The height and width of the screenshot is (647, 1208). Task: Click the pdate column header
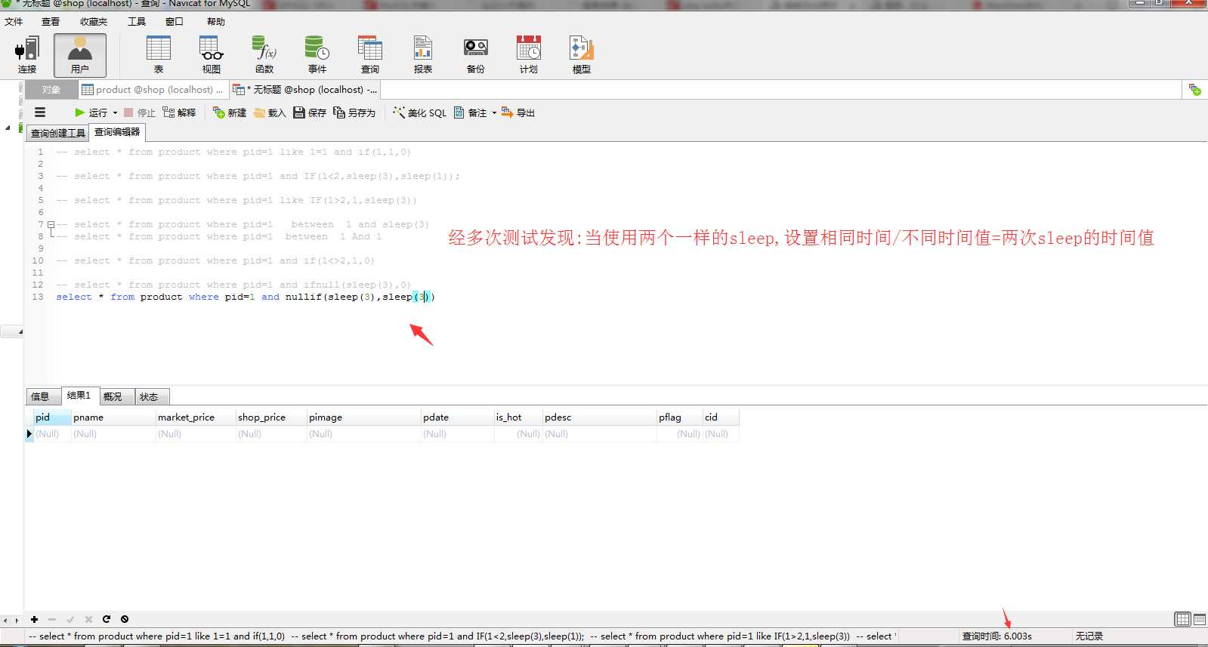(x=457, y=417)
